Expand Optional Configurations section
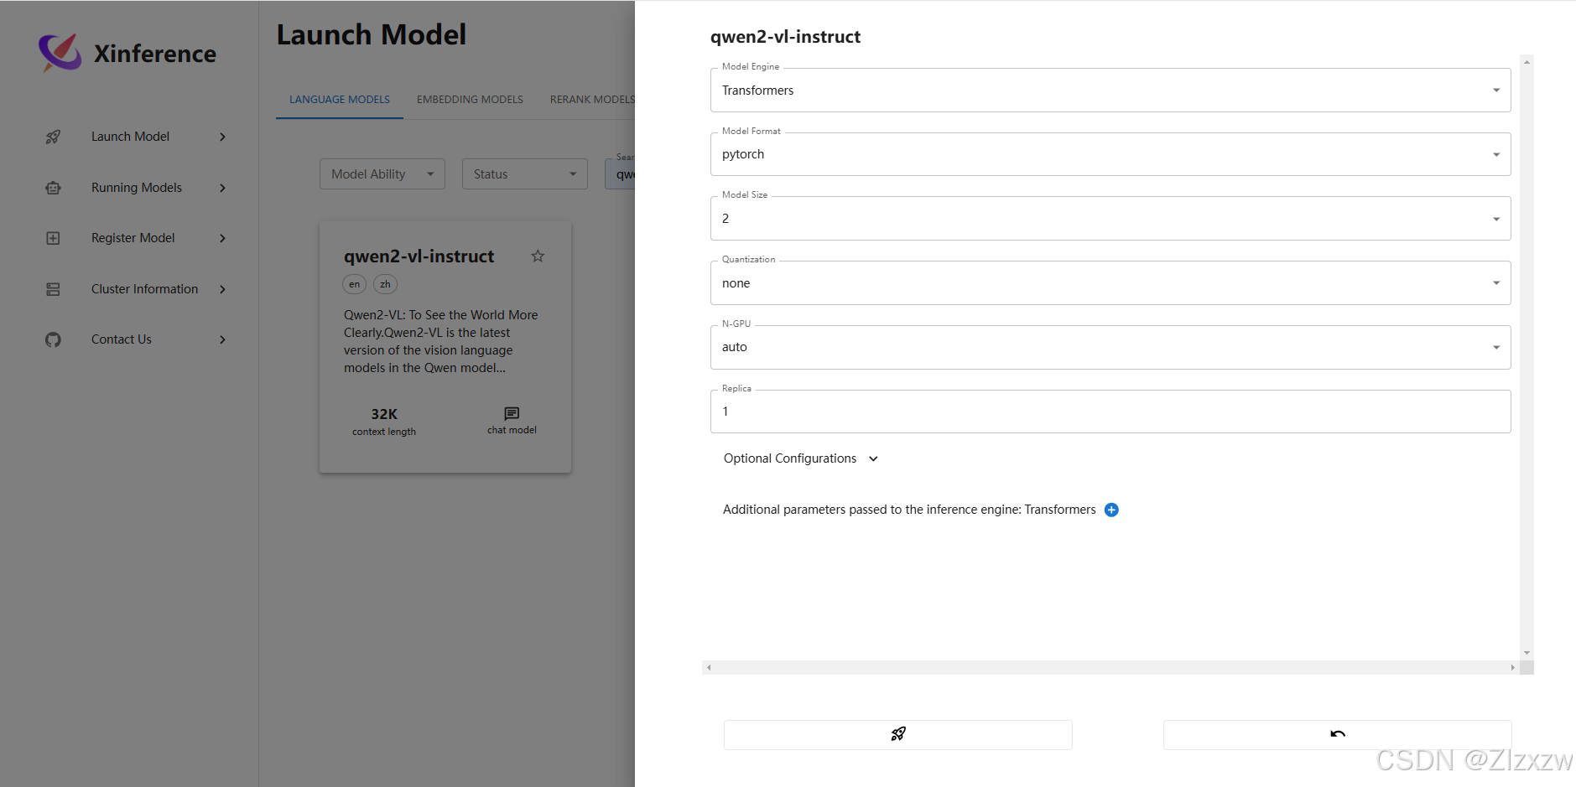 coord(801,458)
